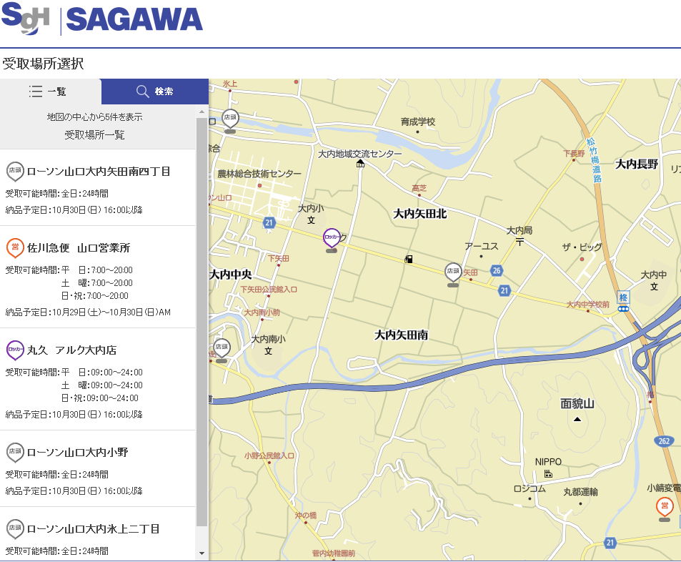Open the 検索 search tab
Screen dimensions: 681x562
click(x=154, y=92)
